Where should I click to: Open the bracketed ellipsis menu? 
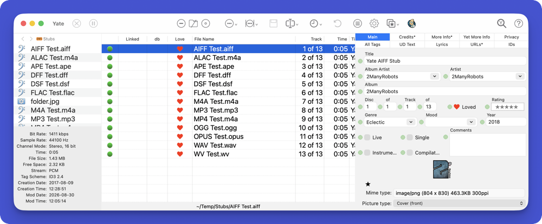coord(251,23)
